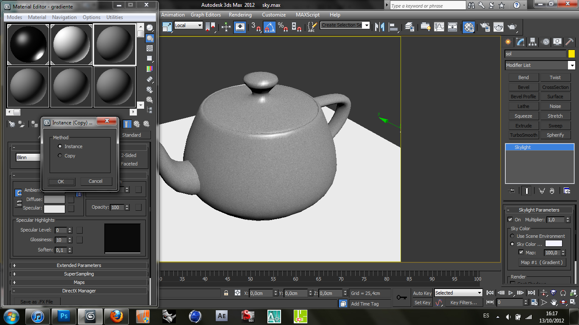Viewport: 579px width, 325px height.
Task: Click the Sky Color swatch
Action: (x=554, y=244)
